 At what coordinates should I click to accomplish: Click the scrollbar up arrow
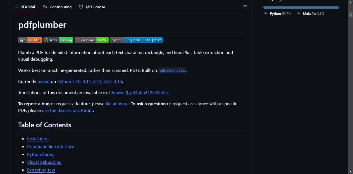coord(350,2)
